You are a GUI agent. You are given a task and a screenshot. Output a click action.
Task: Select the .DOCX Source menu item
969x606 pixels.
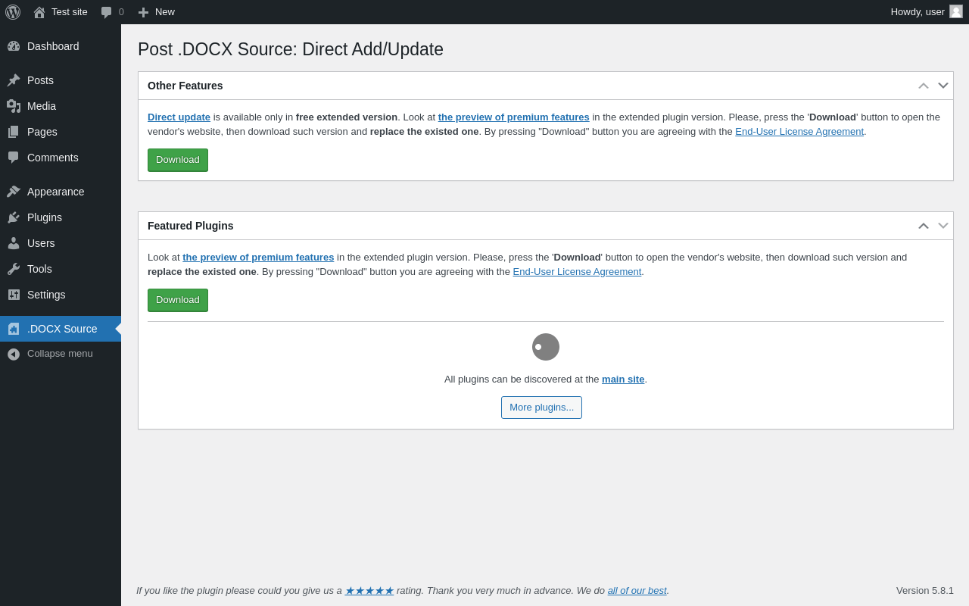(x=61, y=329)
